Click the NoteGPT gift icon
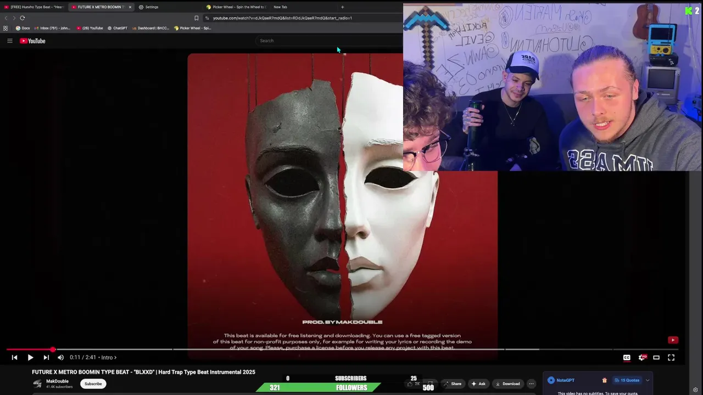703x395 pixels. click(604, 380)
